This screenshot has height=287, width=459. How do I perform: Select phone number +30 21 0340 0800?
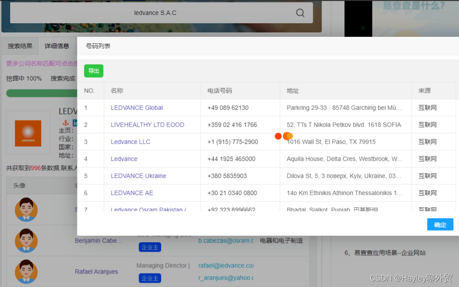pyautogui.click(x=232, y=193)
